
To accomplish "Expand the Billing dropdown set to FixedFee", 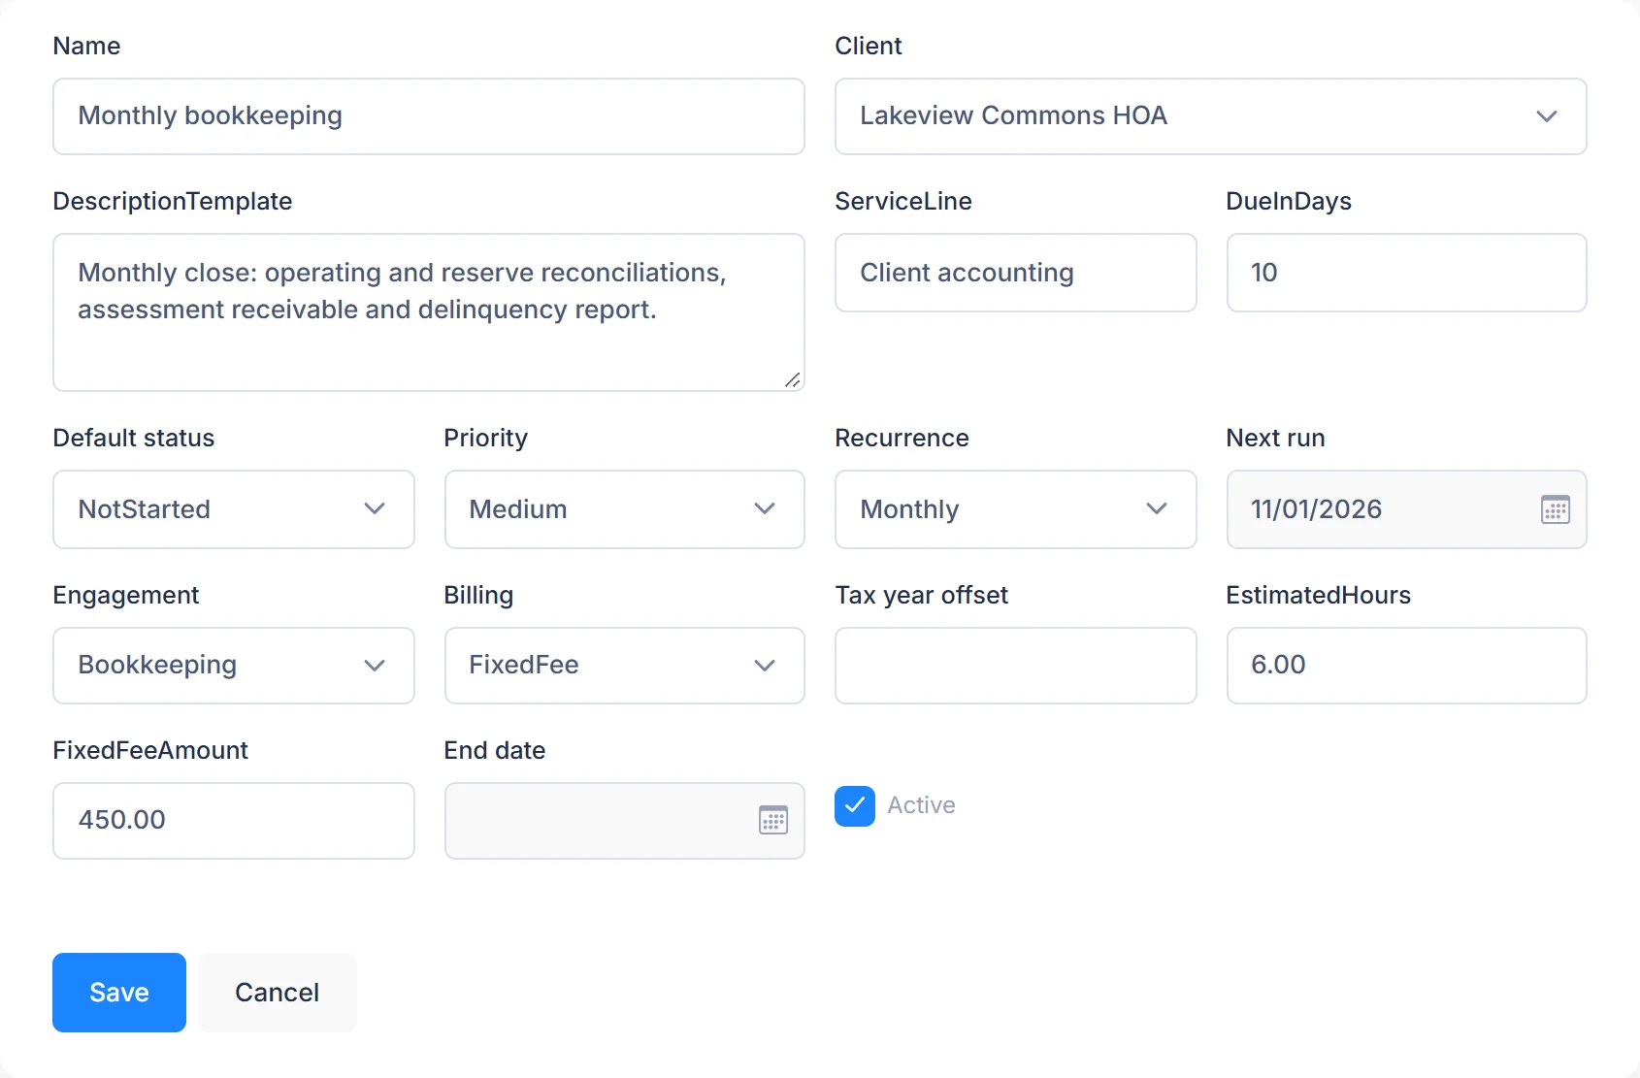I will 624,665.
